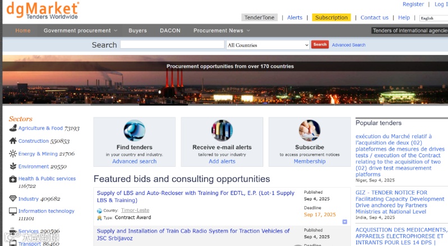Click the Find tenders globe icon
The height and width of the screenshot is (246, 448).
coord(134,130)
